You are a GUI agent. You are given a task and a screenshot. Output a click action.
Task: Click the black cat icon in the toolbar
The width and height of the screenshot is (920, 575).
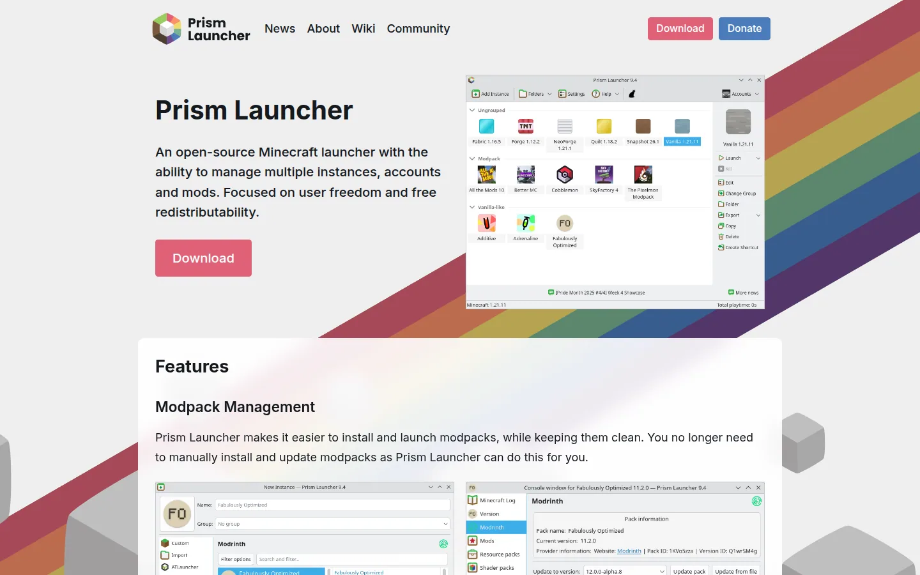632,94
